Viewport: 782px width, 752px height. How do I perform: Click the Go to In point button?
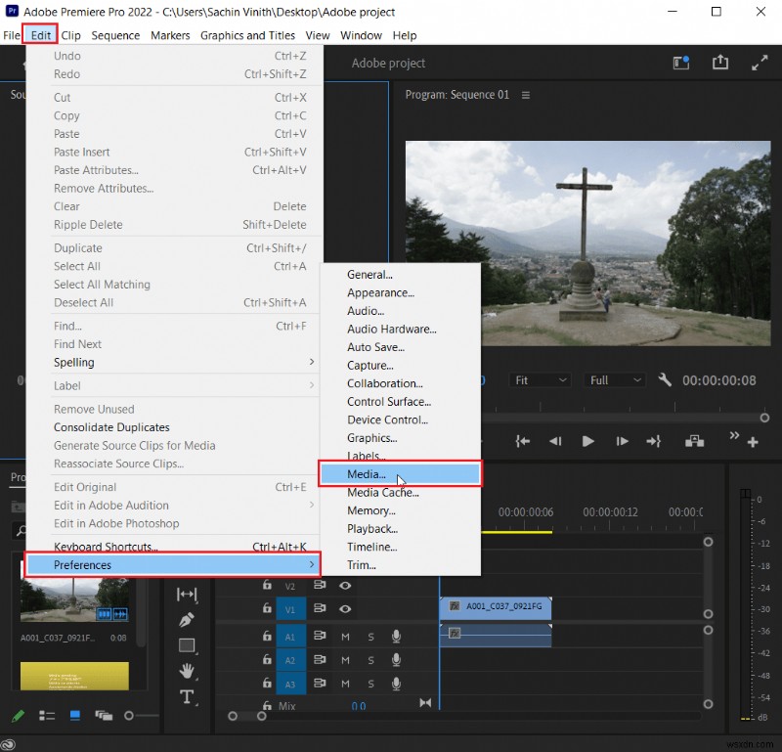point(523,441)
